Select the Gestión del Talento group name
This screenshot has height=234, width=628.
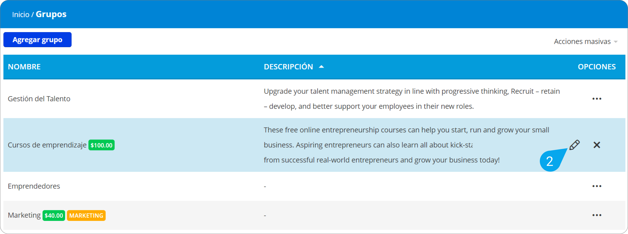point(39,99)
